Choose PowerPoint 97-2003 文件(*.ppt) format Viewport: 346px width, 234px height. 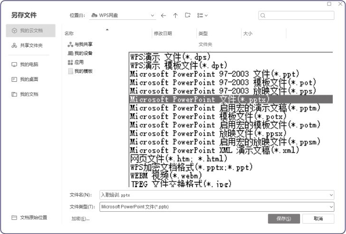231,74
